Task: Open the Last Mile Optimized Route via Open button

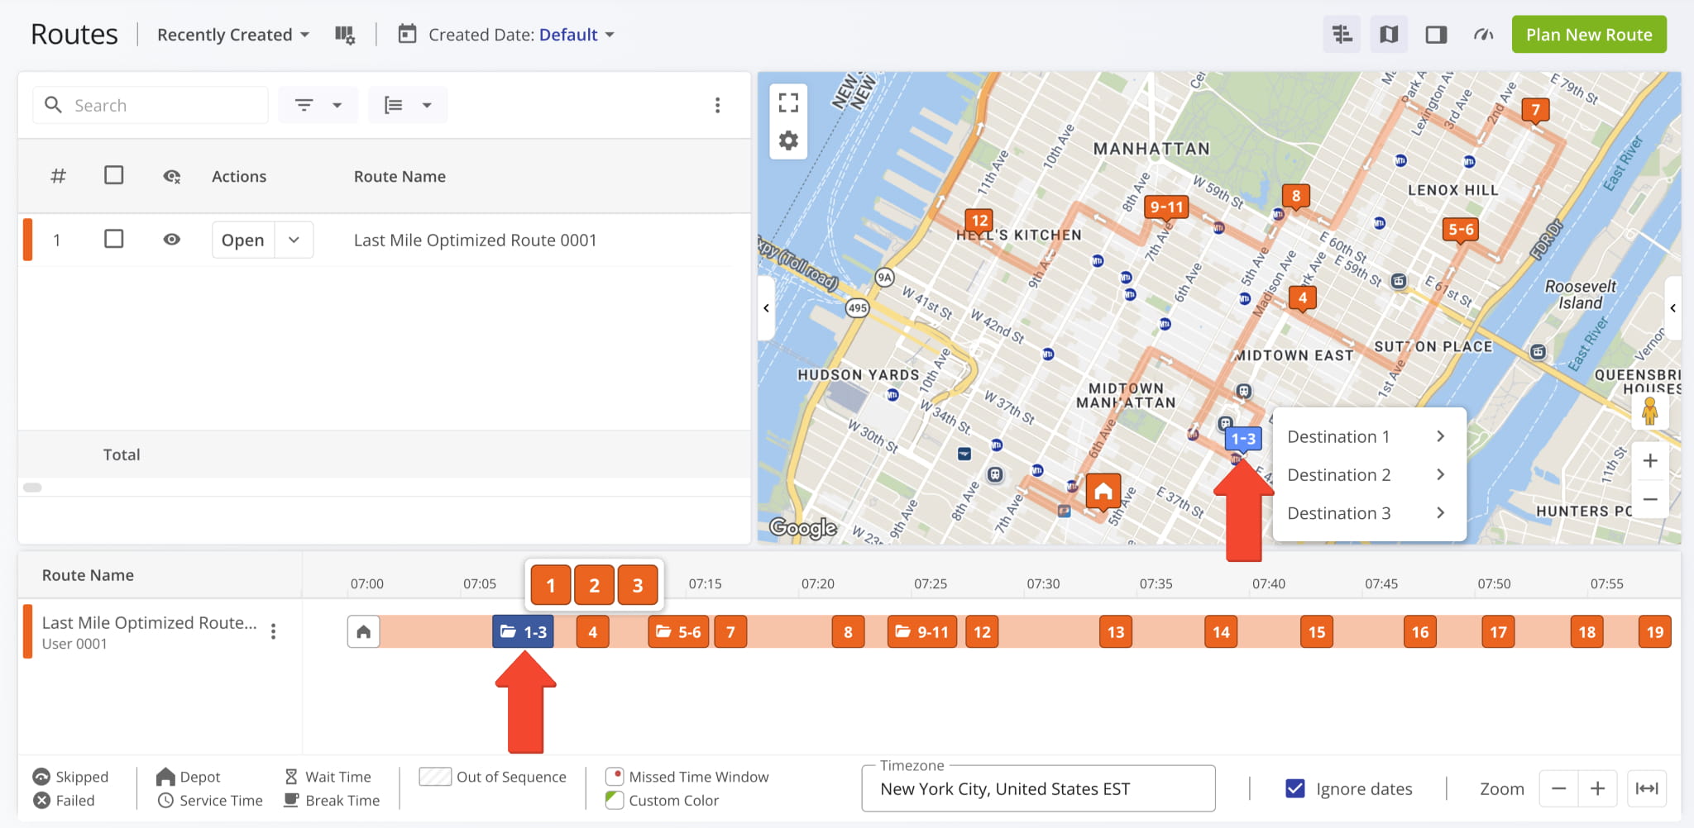Action: [242, 240]
